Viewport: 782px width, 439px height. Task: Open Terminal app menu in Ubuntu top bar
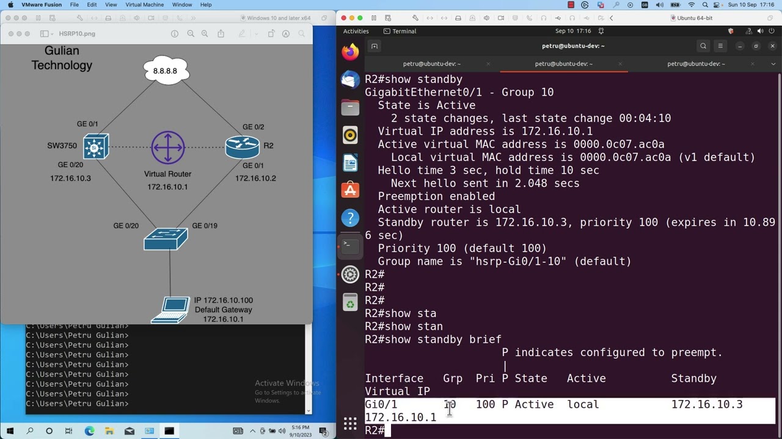pos(400,31)
